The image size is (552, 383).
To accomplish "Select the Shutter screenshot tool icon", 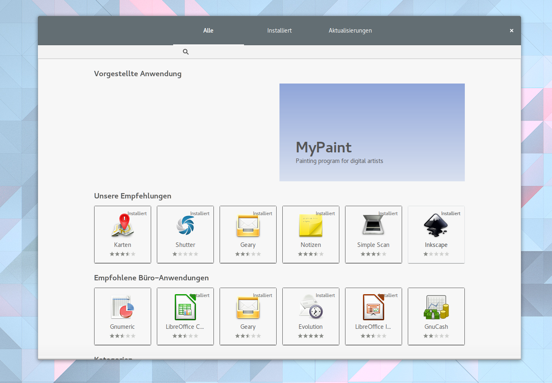I will tap(185, 225).
